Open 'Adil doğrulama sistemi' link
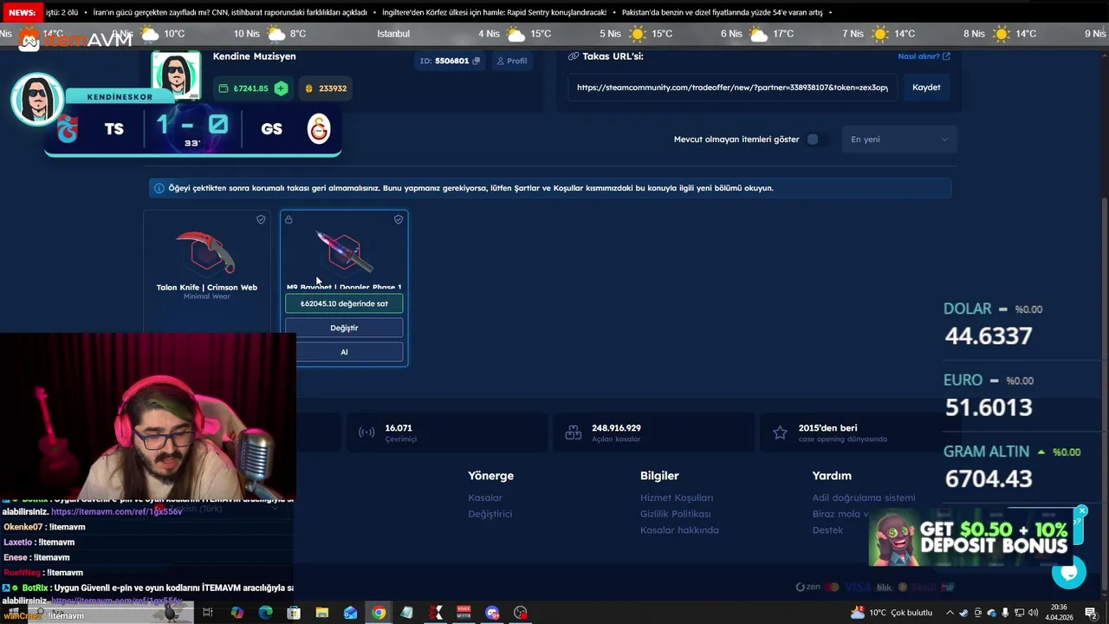The height and width of the screenshot is (624, 1109). click(864, 498)
